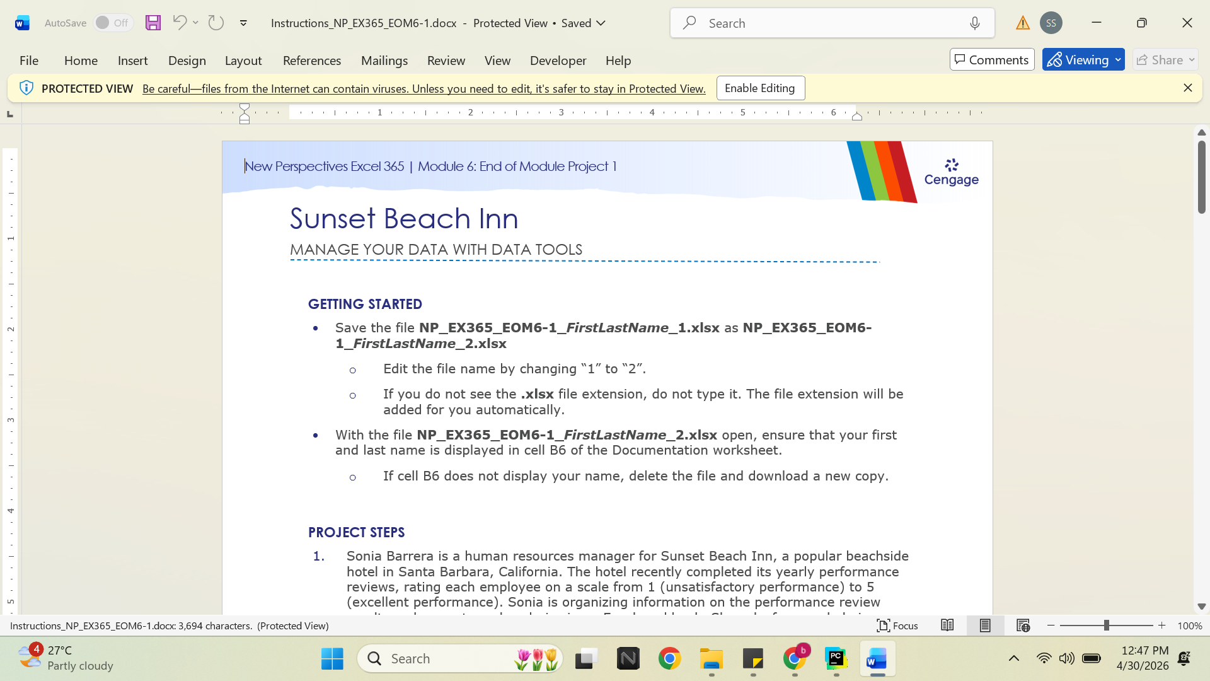Image resolution: width=1210 pixels, height=681 pixels.
Task: Open Windows Start menu
Action: (x=332, y=658)
